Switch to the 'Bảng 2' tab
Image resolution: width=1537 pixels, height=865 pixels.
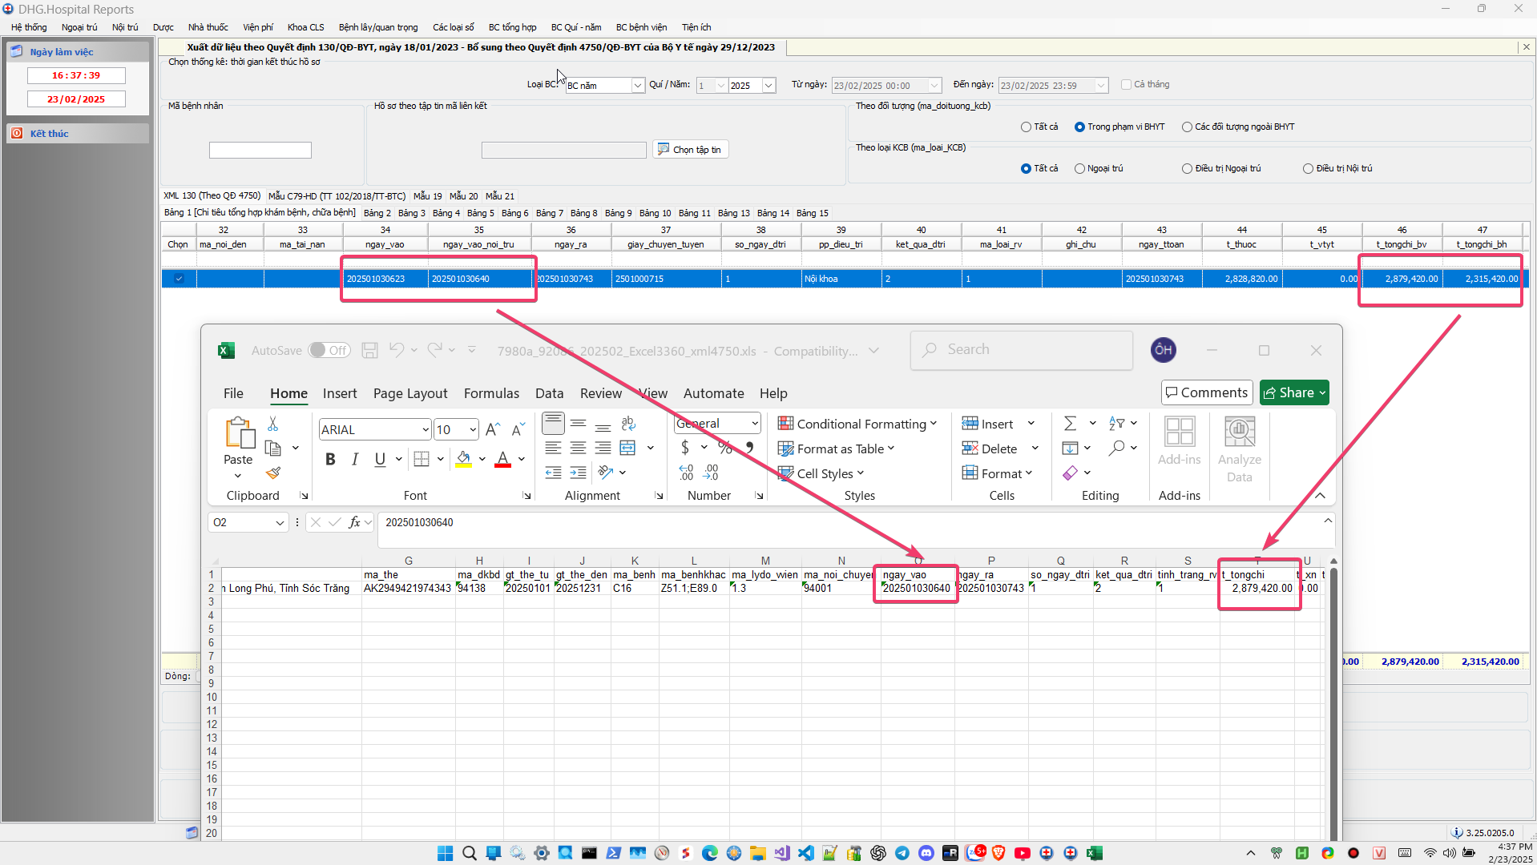coord(377,213)
